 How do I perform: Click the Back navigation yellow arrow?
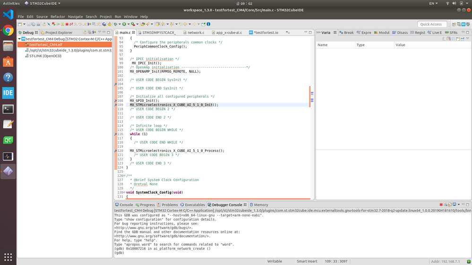click(185, 24)
